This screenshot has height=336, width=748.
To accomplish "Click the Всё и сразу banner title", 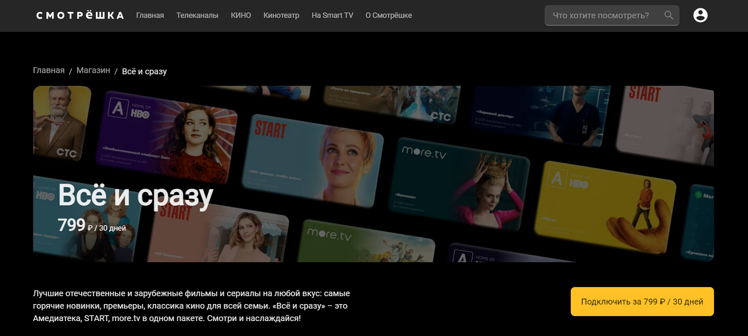I will [136, 195].
